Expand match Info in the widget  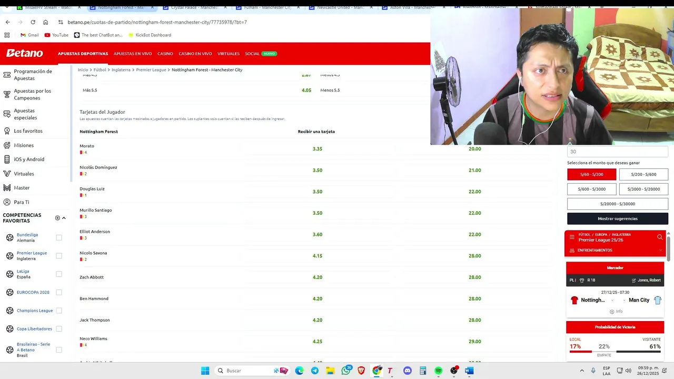point(616,312)
